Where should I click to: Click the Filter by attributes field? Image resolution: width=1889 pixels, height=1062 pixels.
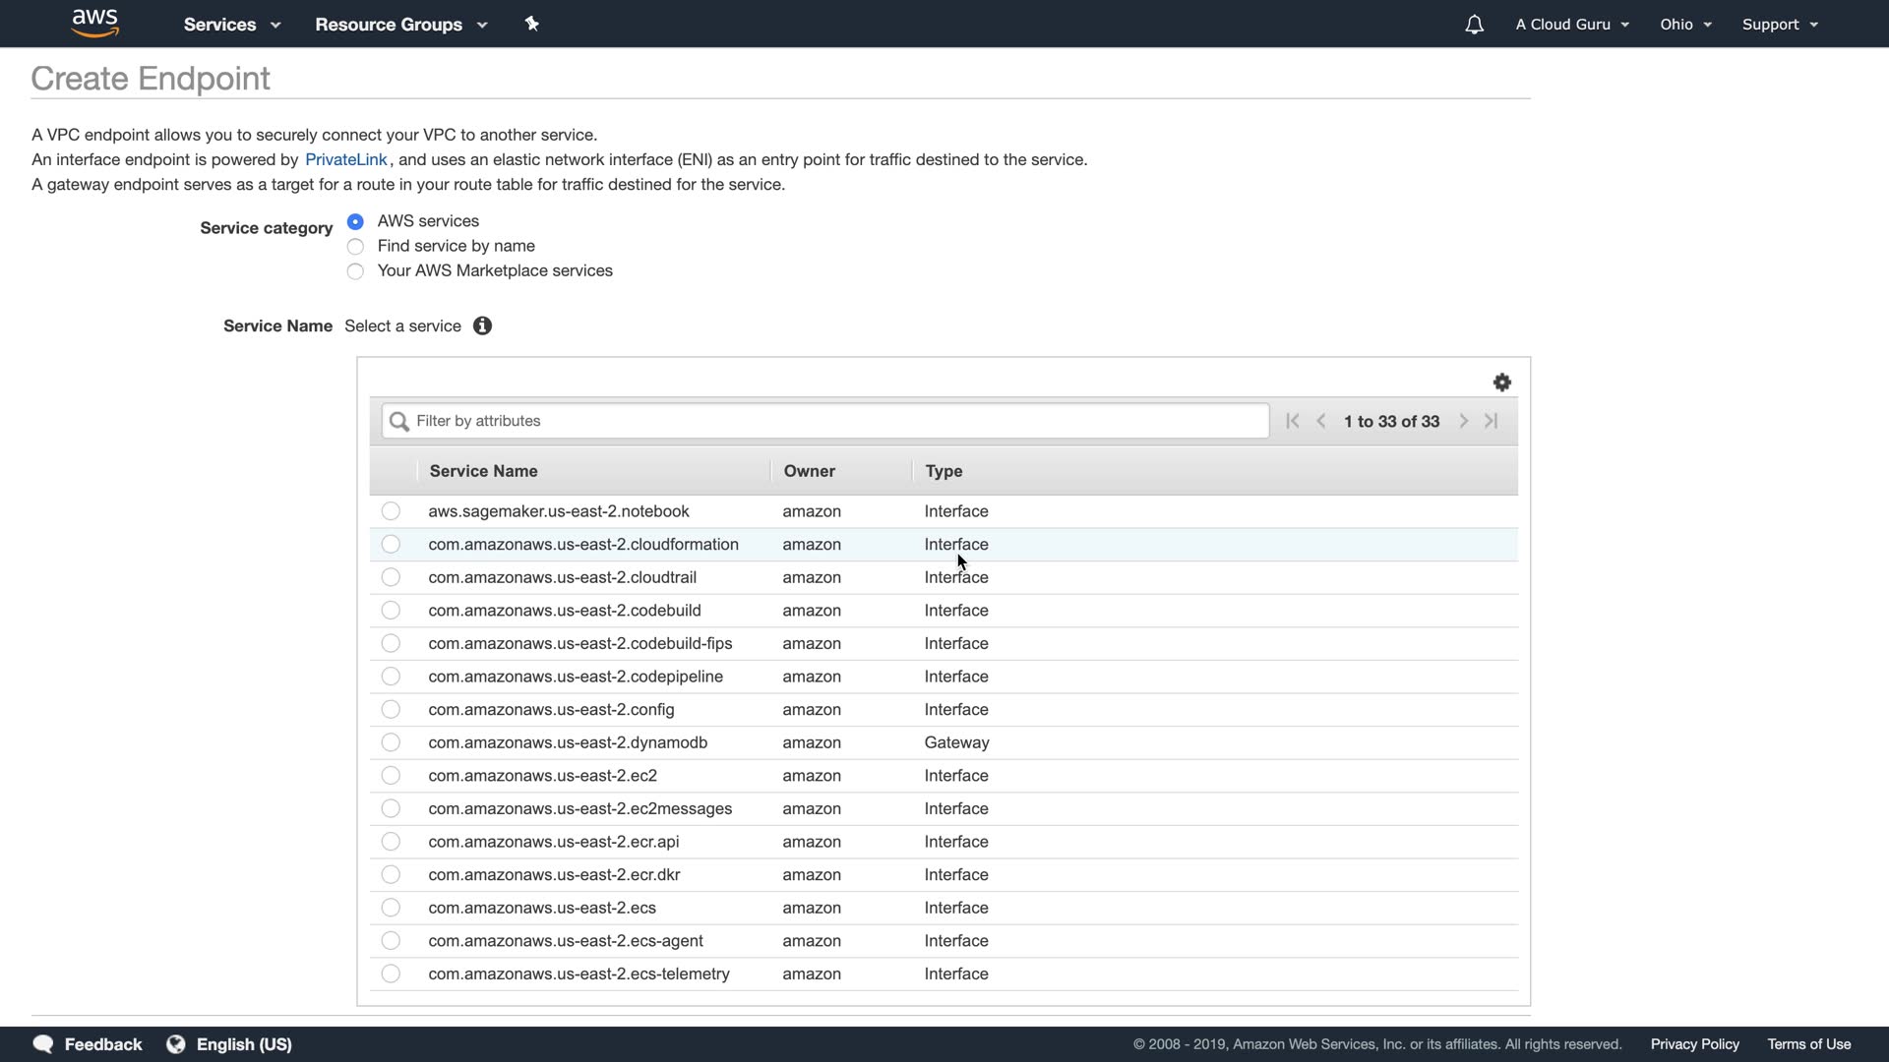tap(826, 421)
